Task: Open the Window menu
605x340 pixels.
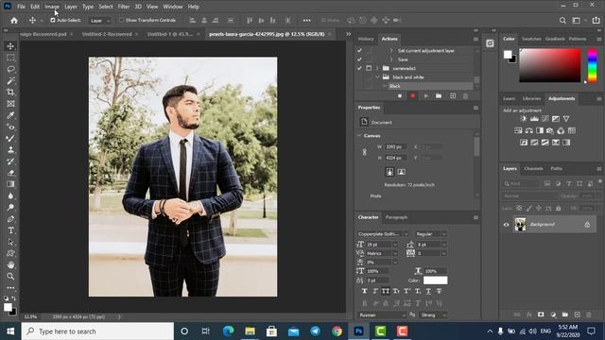Action: coord(172,7)
